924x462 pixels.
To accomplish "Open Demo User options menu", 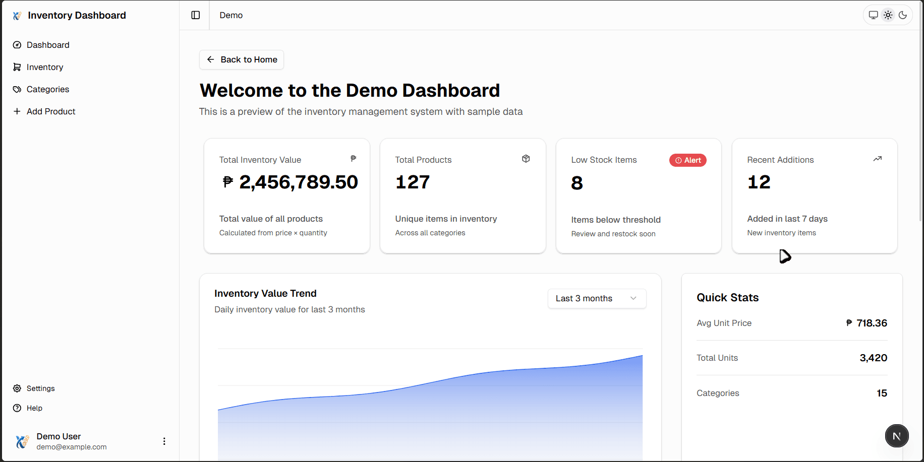I will pyautogui.click(x=164, y=441).
